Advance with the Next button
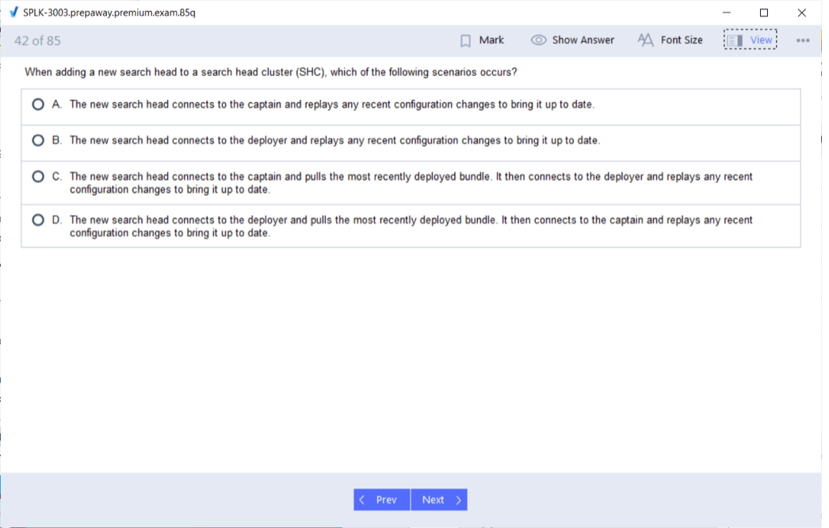The width and height of the screenshot is (829, 528). [439, 499]
